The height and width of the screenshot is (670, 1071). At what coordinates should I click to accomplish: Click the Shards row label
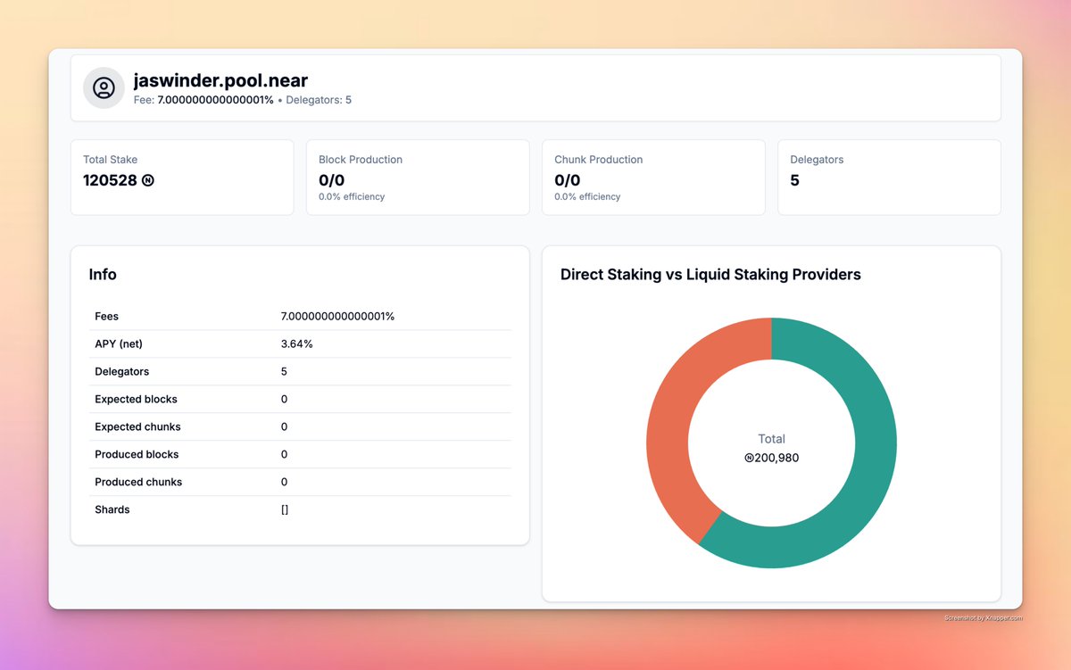click(x=112, y=509)
